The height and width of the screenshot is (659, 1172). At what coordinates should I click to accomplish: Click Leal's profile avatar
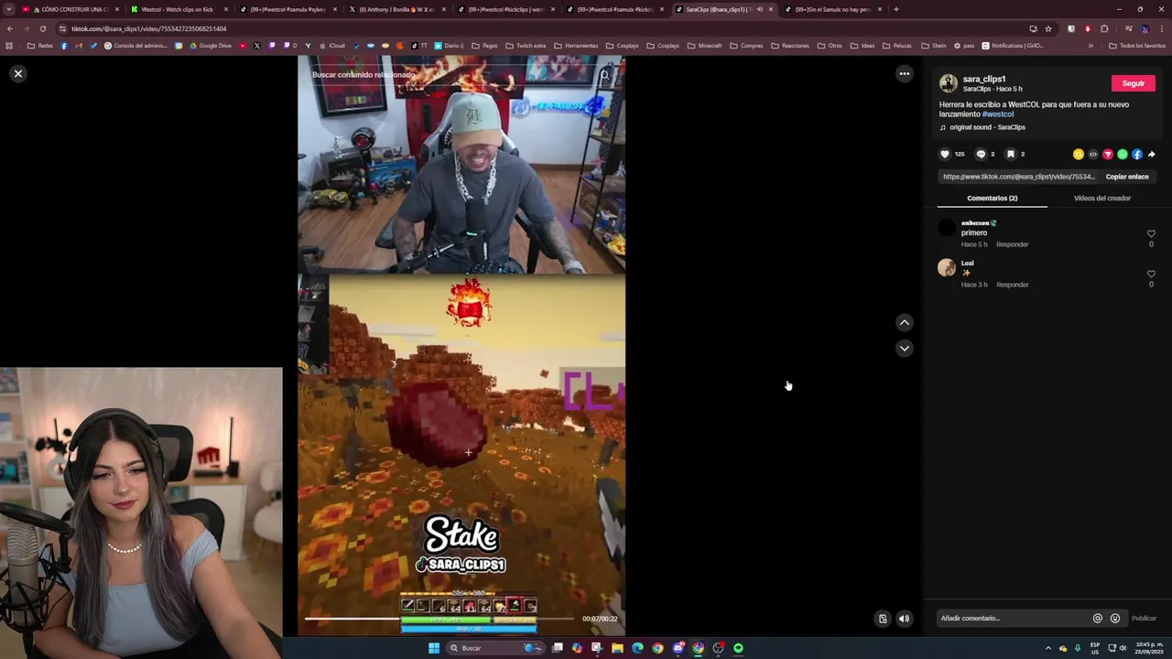click(947, 267)
